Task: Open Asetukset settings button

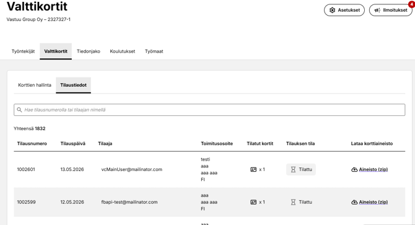Action: (344, 10)
